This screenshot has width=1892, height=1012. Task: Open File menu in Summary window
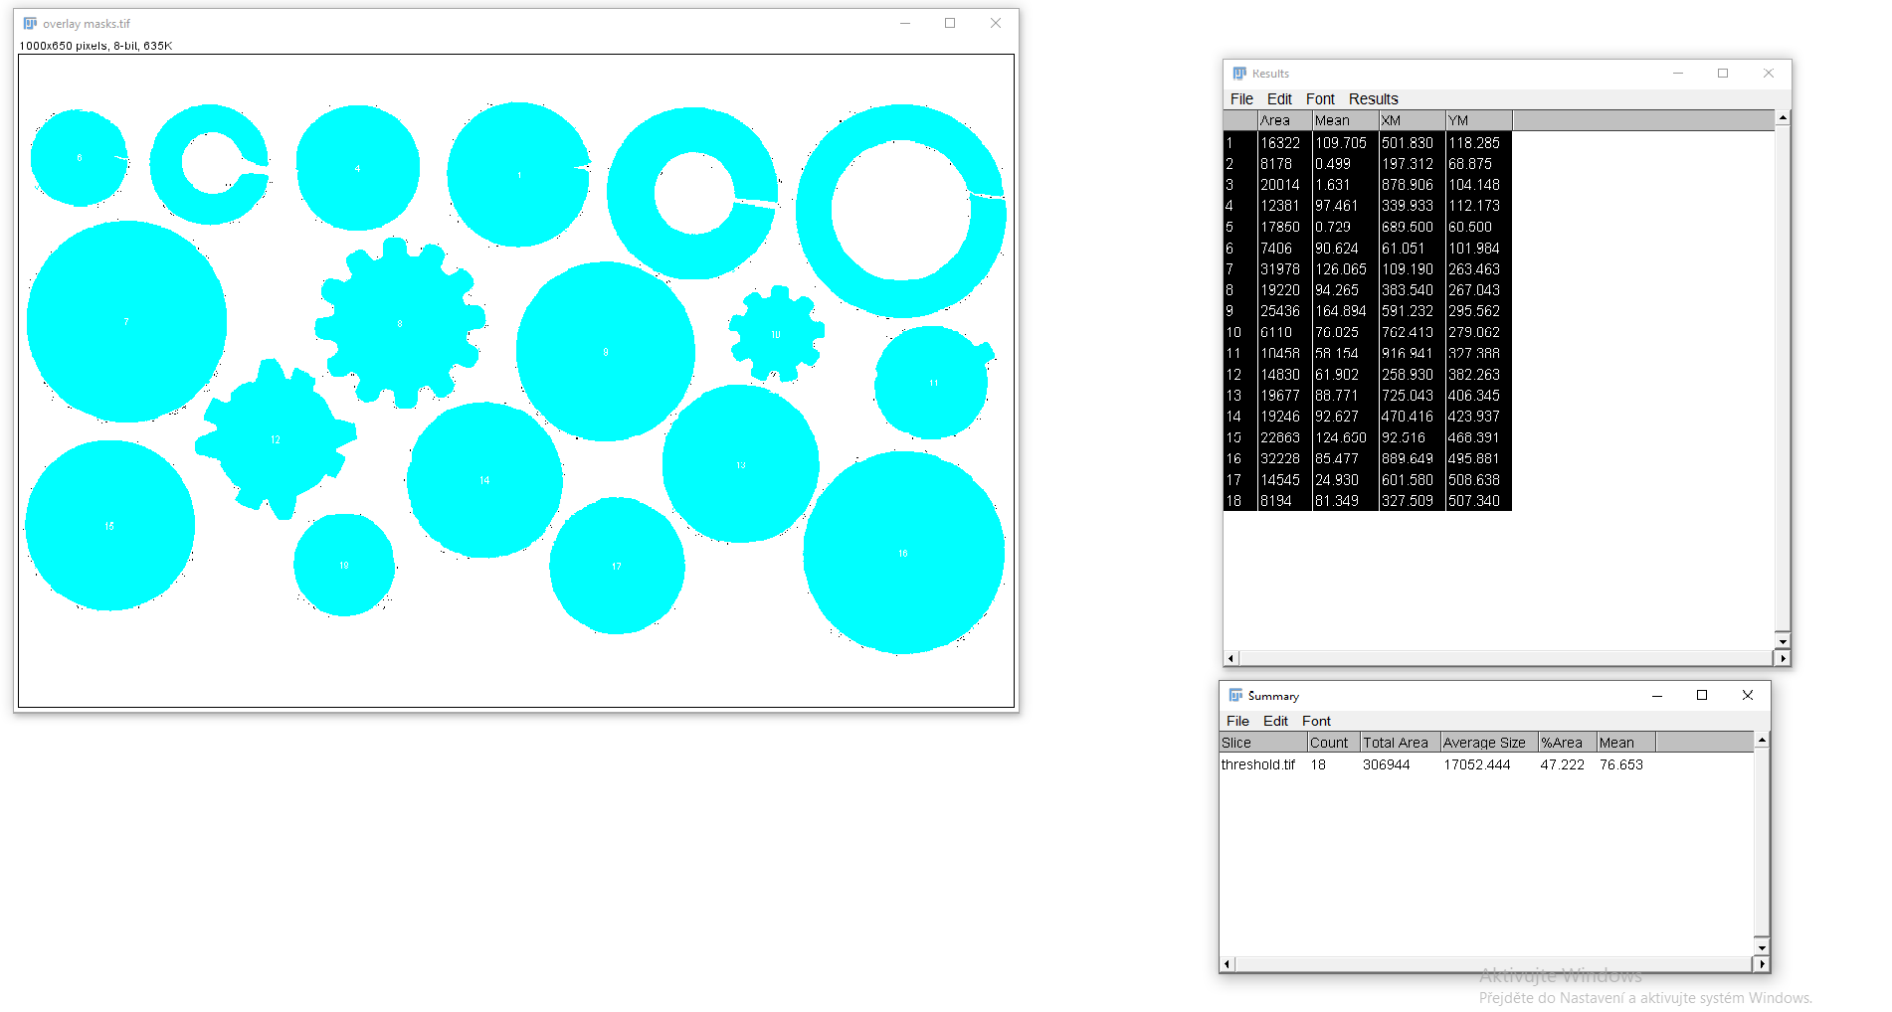click(x=1237, y=722)
